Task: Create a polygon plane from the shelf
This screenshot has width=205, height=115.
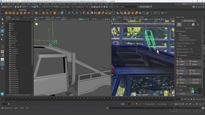Action: (x=25, y=13)
